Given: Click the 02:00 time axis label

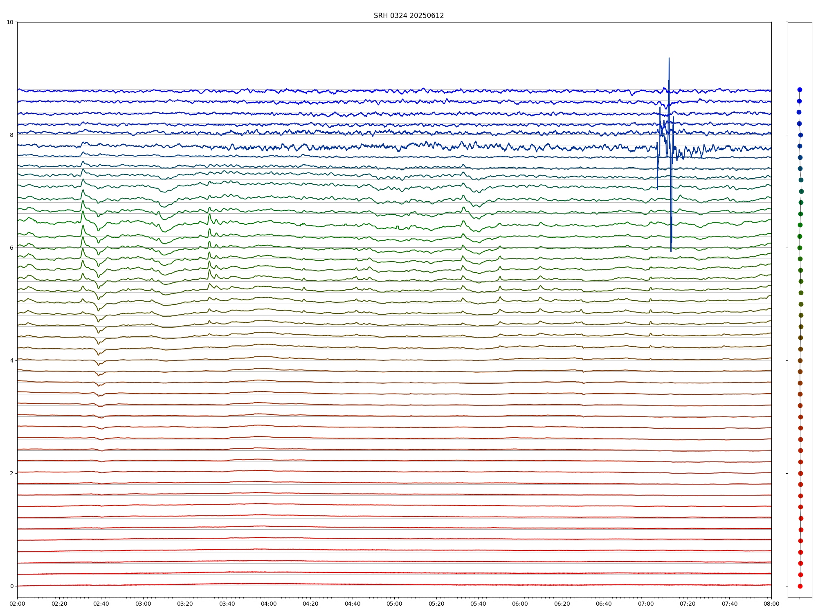Looking at the screenshot, I should pos(17,604).
